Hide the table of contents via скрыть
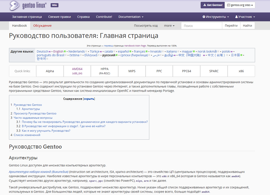This screenshot has height=195, width=270. (89, 99)
